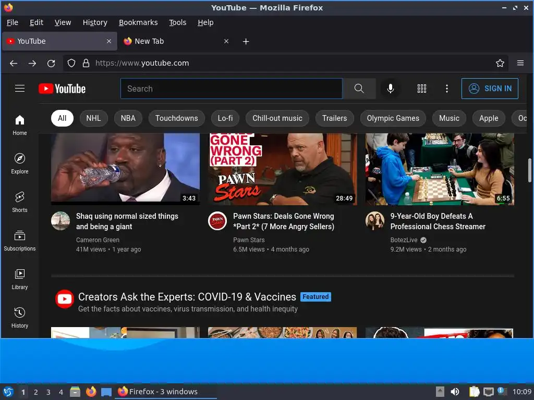Select the NBA filter chip

tap(128, 118)
